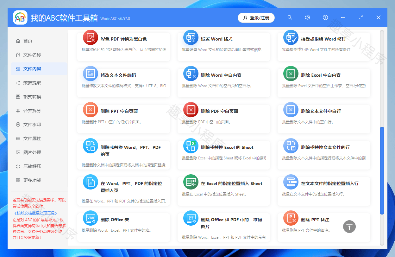395x257 pixels.
Task: Go to the 首页 sidebar item
Action: [x=39, y=41]
